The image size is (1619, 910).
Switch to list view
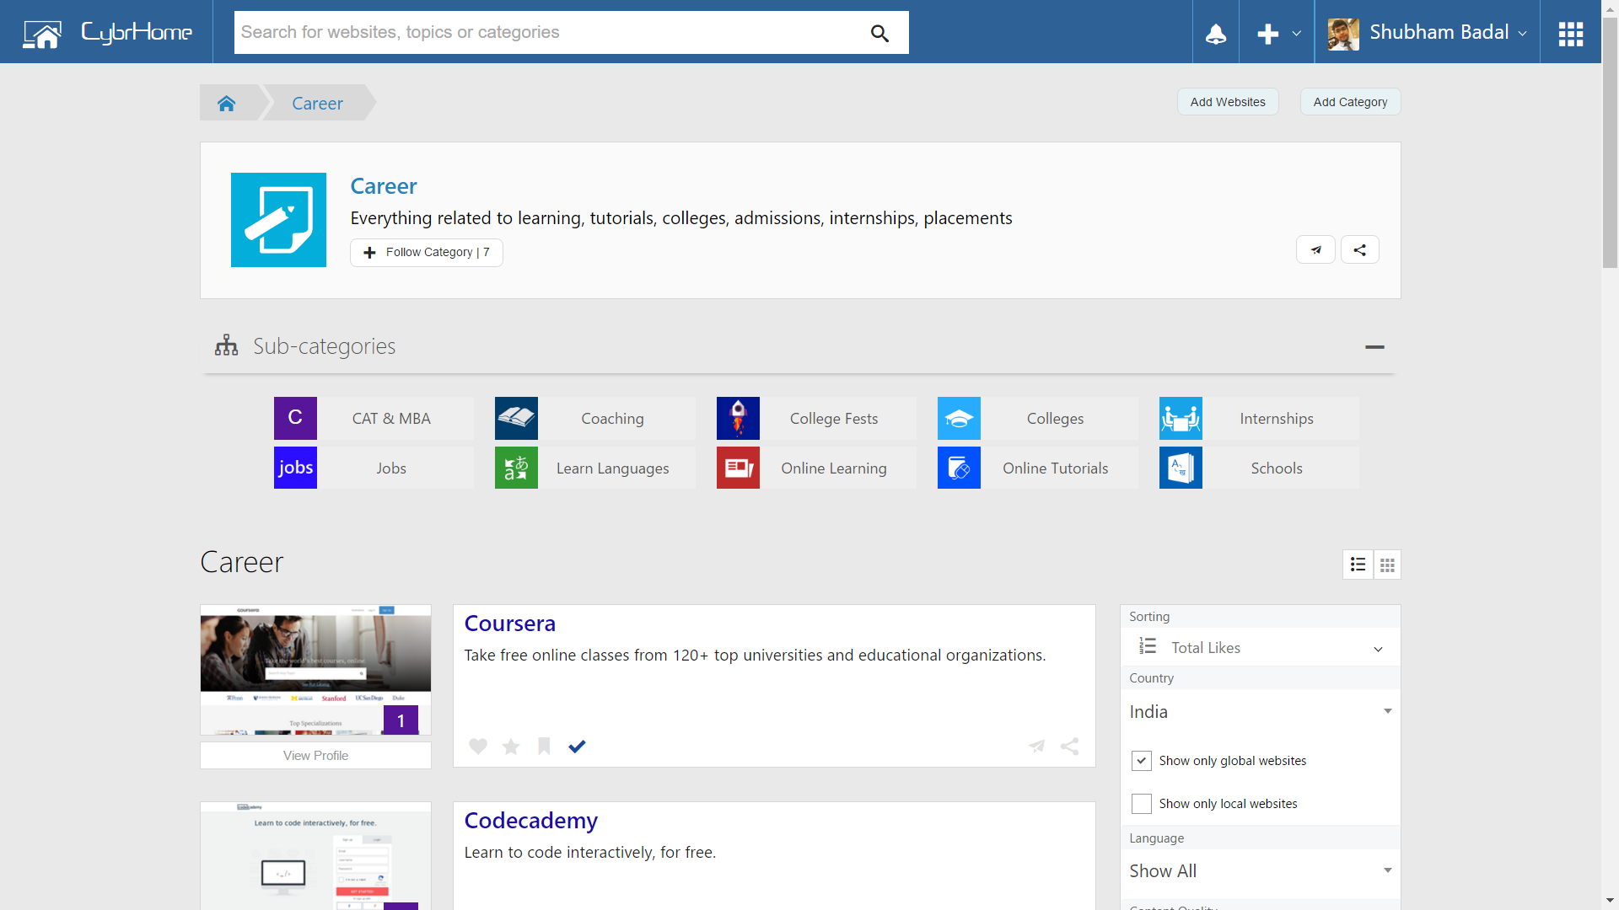(1358, 565)
